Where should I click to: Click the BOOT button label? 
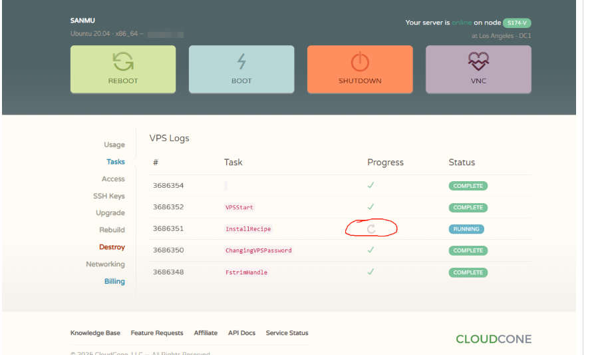coord(241,81)
